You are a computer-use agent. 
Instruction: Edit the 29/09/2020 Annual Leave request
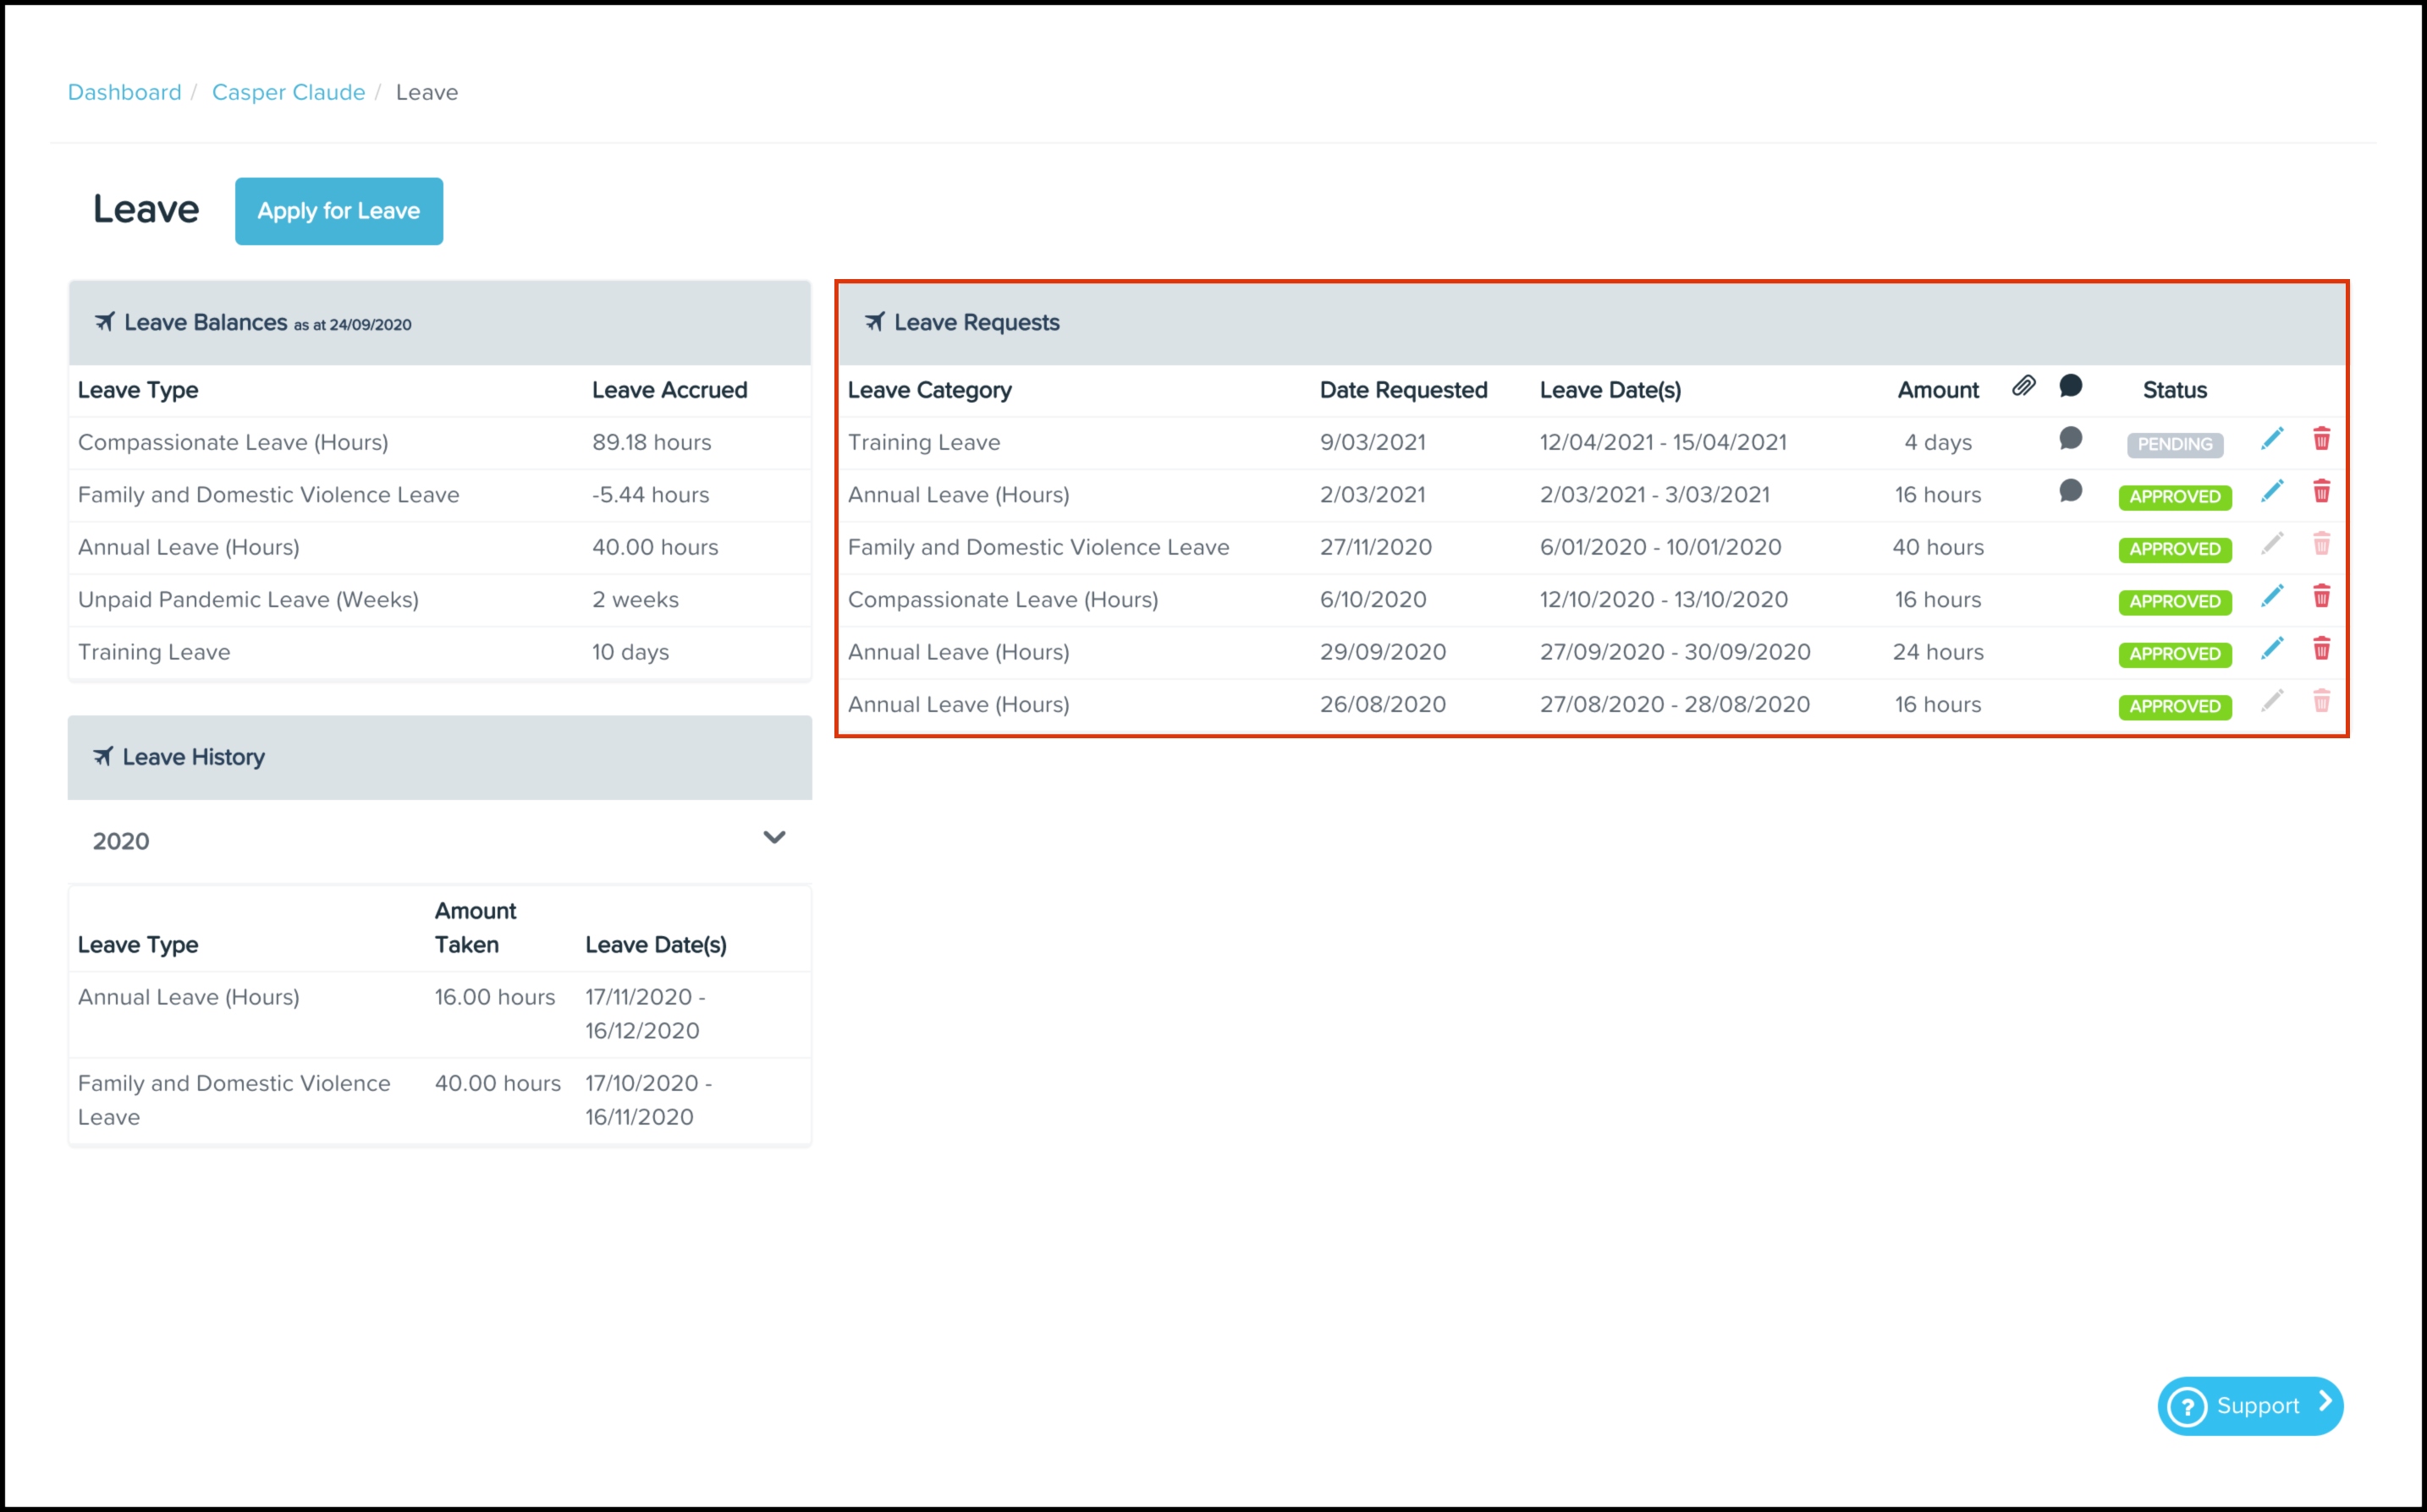coord(2271,649)
